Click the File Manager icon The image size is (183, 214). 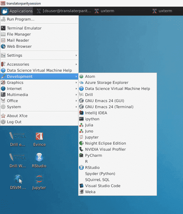[x=3, y=34]
